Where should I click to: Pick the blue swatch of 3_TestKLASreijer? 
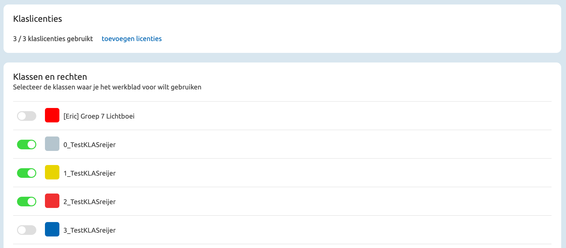pos(52,229)
